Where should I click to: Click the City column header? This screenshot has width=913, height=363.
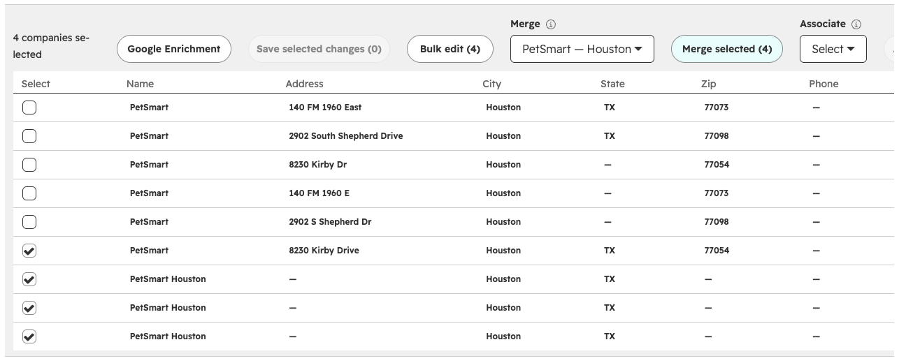click(x=491, y=84)
